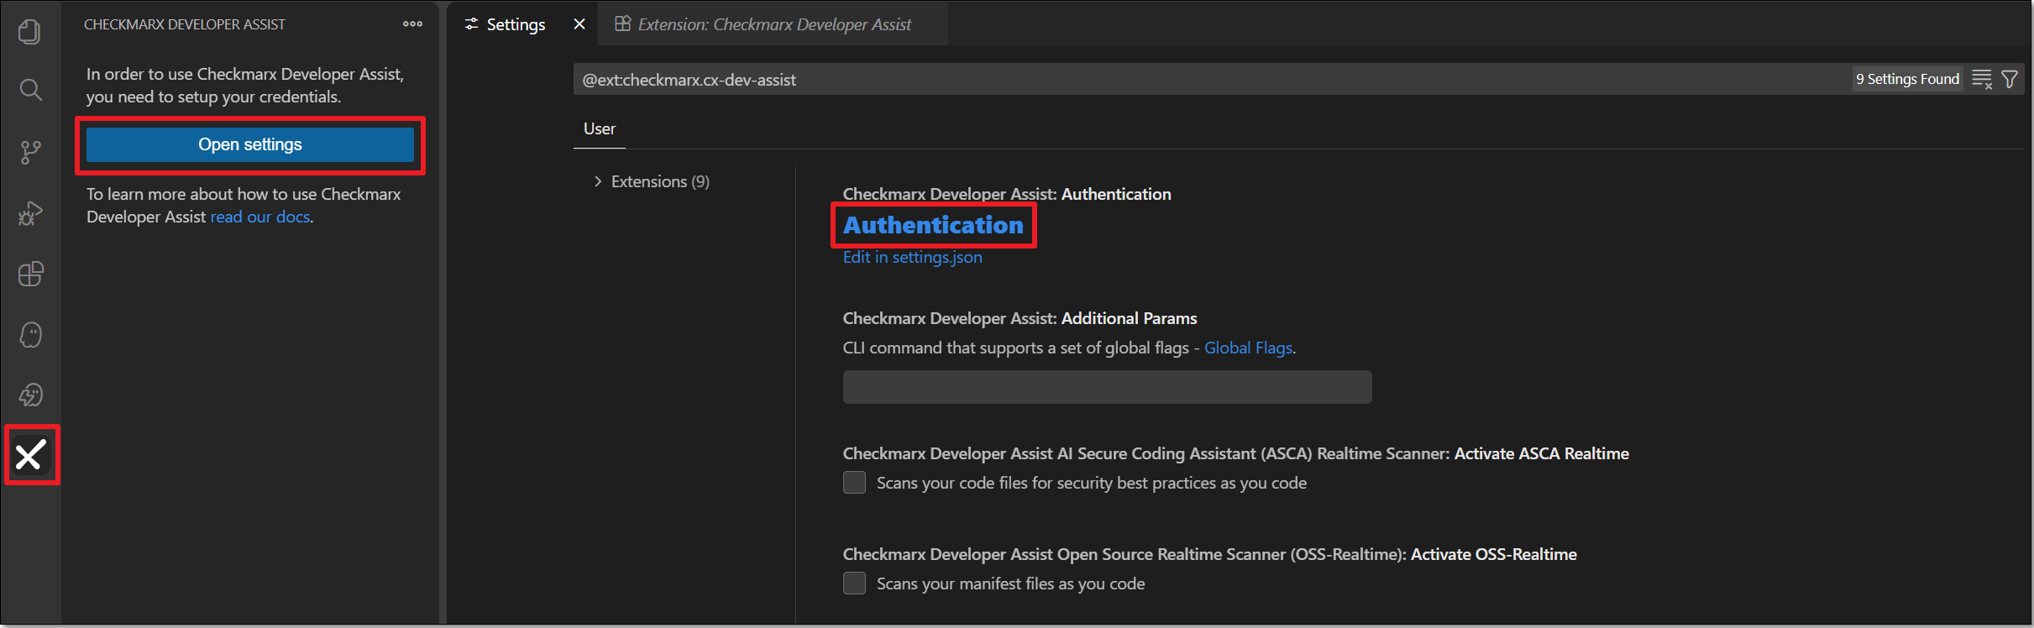The width and height of the screenshot is (2034, 628).
Task: Open Source Control view icon
Action: click(30, 152)
